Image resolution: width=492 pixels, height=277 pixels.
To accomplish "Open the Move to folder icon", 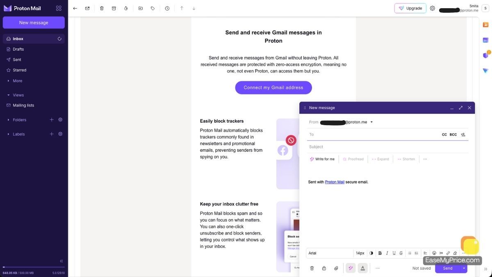I will pos(141,8).
